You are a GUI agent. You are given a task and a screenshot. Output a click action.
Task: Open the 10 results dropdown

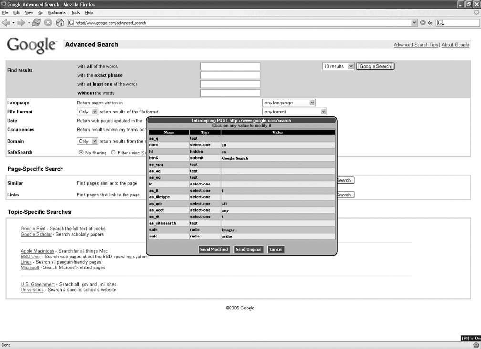click(x=338, y=66)
